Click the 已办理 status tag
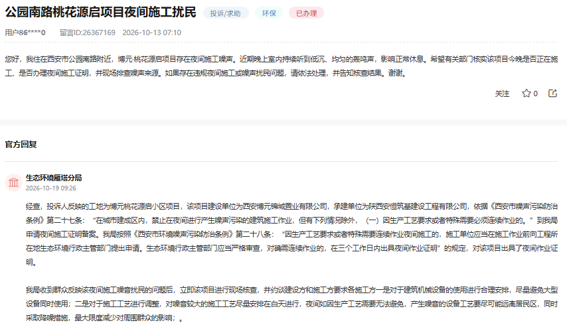Screen dimensions: 567x329 coord(306,13)
